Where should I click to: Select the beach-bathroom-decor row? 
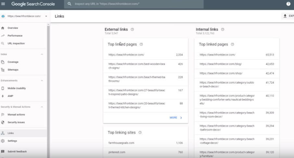click(236, 128)
